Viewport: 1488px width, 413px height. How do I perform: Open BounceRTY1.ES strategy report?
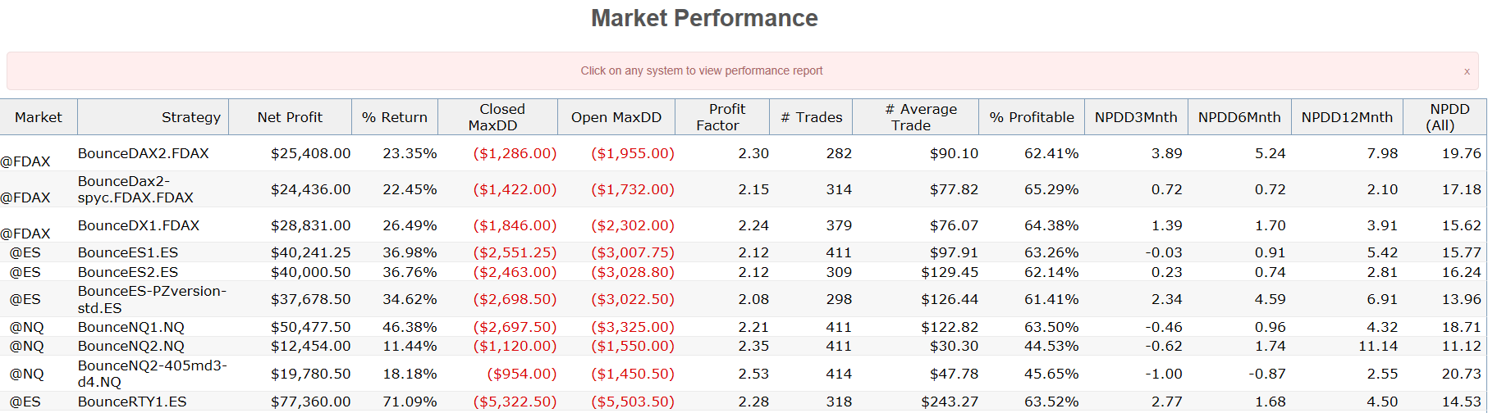(132, 402)
